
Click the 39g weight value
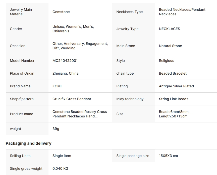(x=56, y=129)
